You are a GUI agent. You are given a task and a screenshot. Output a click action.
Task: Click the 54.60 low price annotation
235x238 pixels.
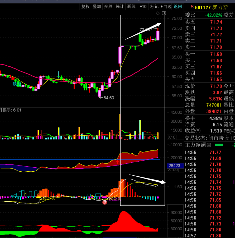(x=109, y=98)
